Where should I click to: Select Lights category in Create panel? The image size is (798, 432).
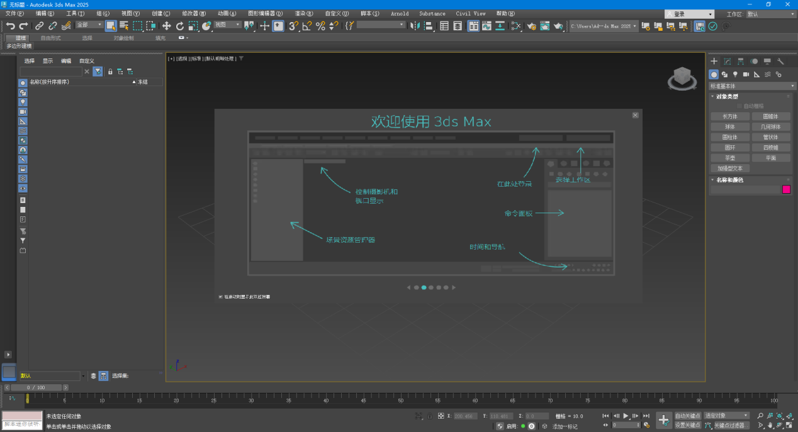735,74
